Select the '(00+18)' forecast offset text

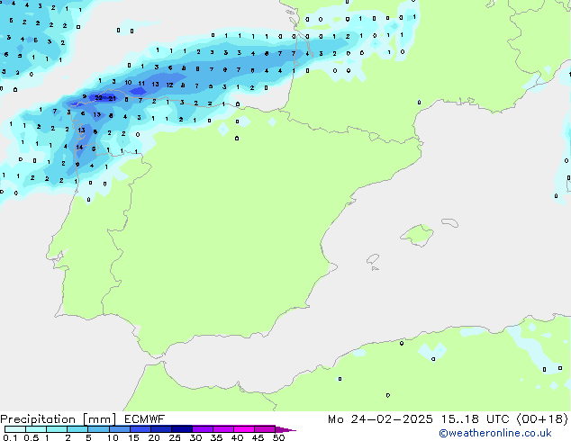pos(542,419)
